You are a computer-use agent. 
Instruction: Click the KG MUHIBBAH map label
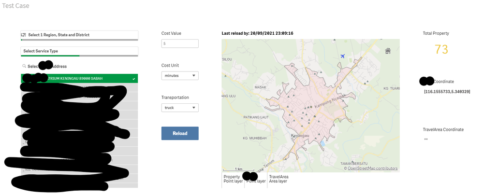point(254,138)
